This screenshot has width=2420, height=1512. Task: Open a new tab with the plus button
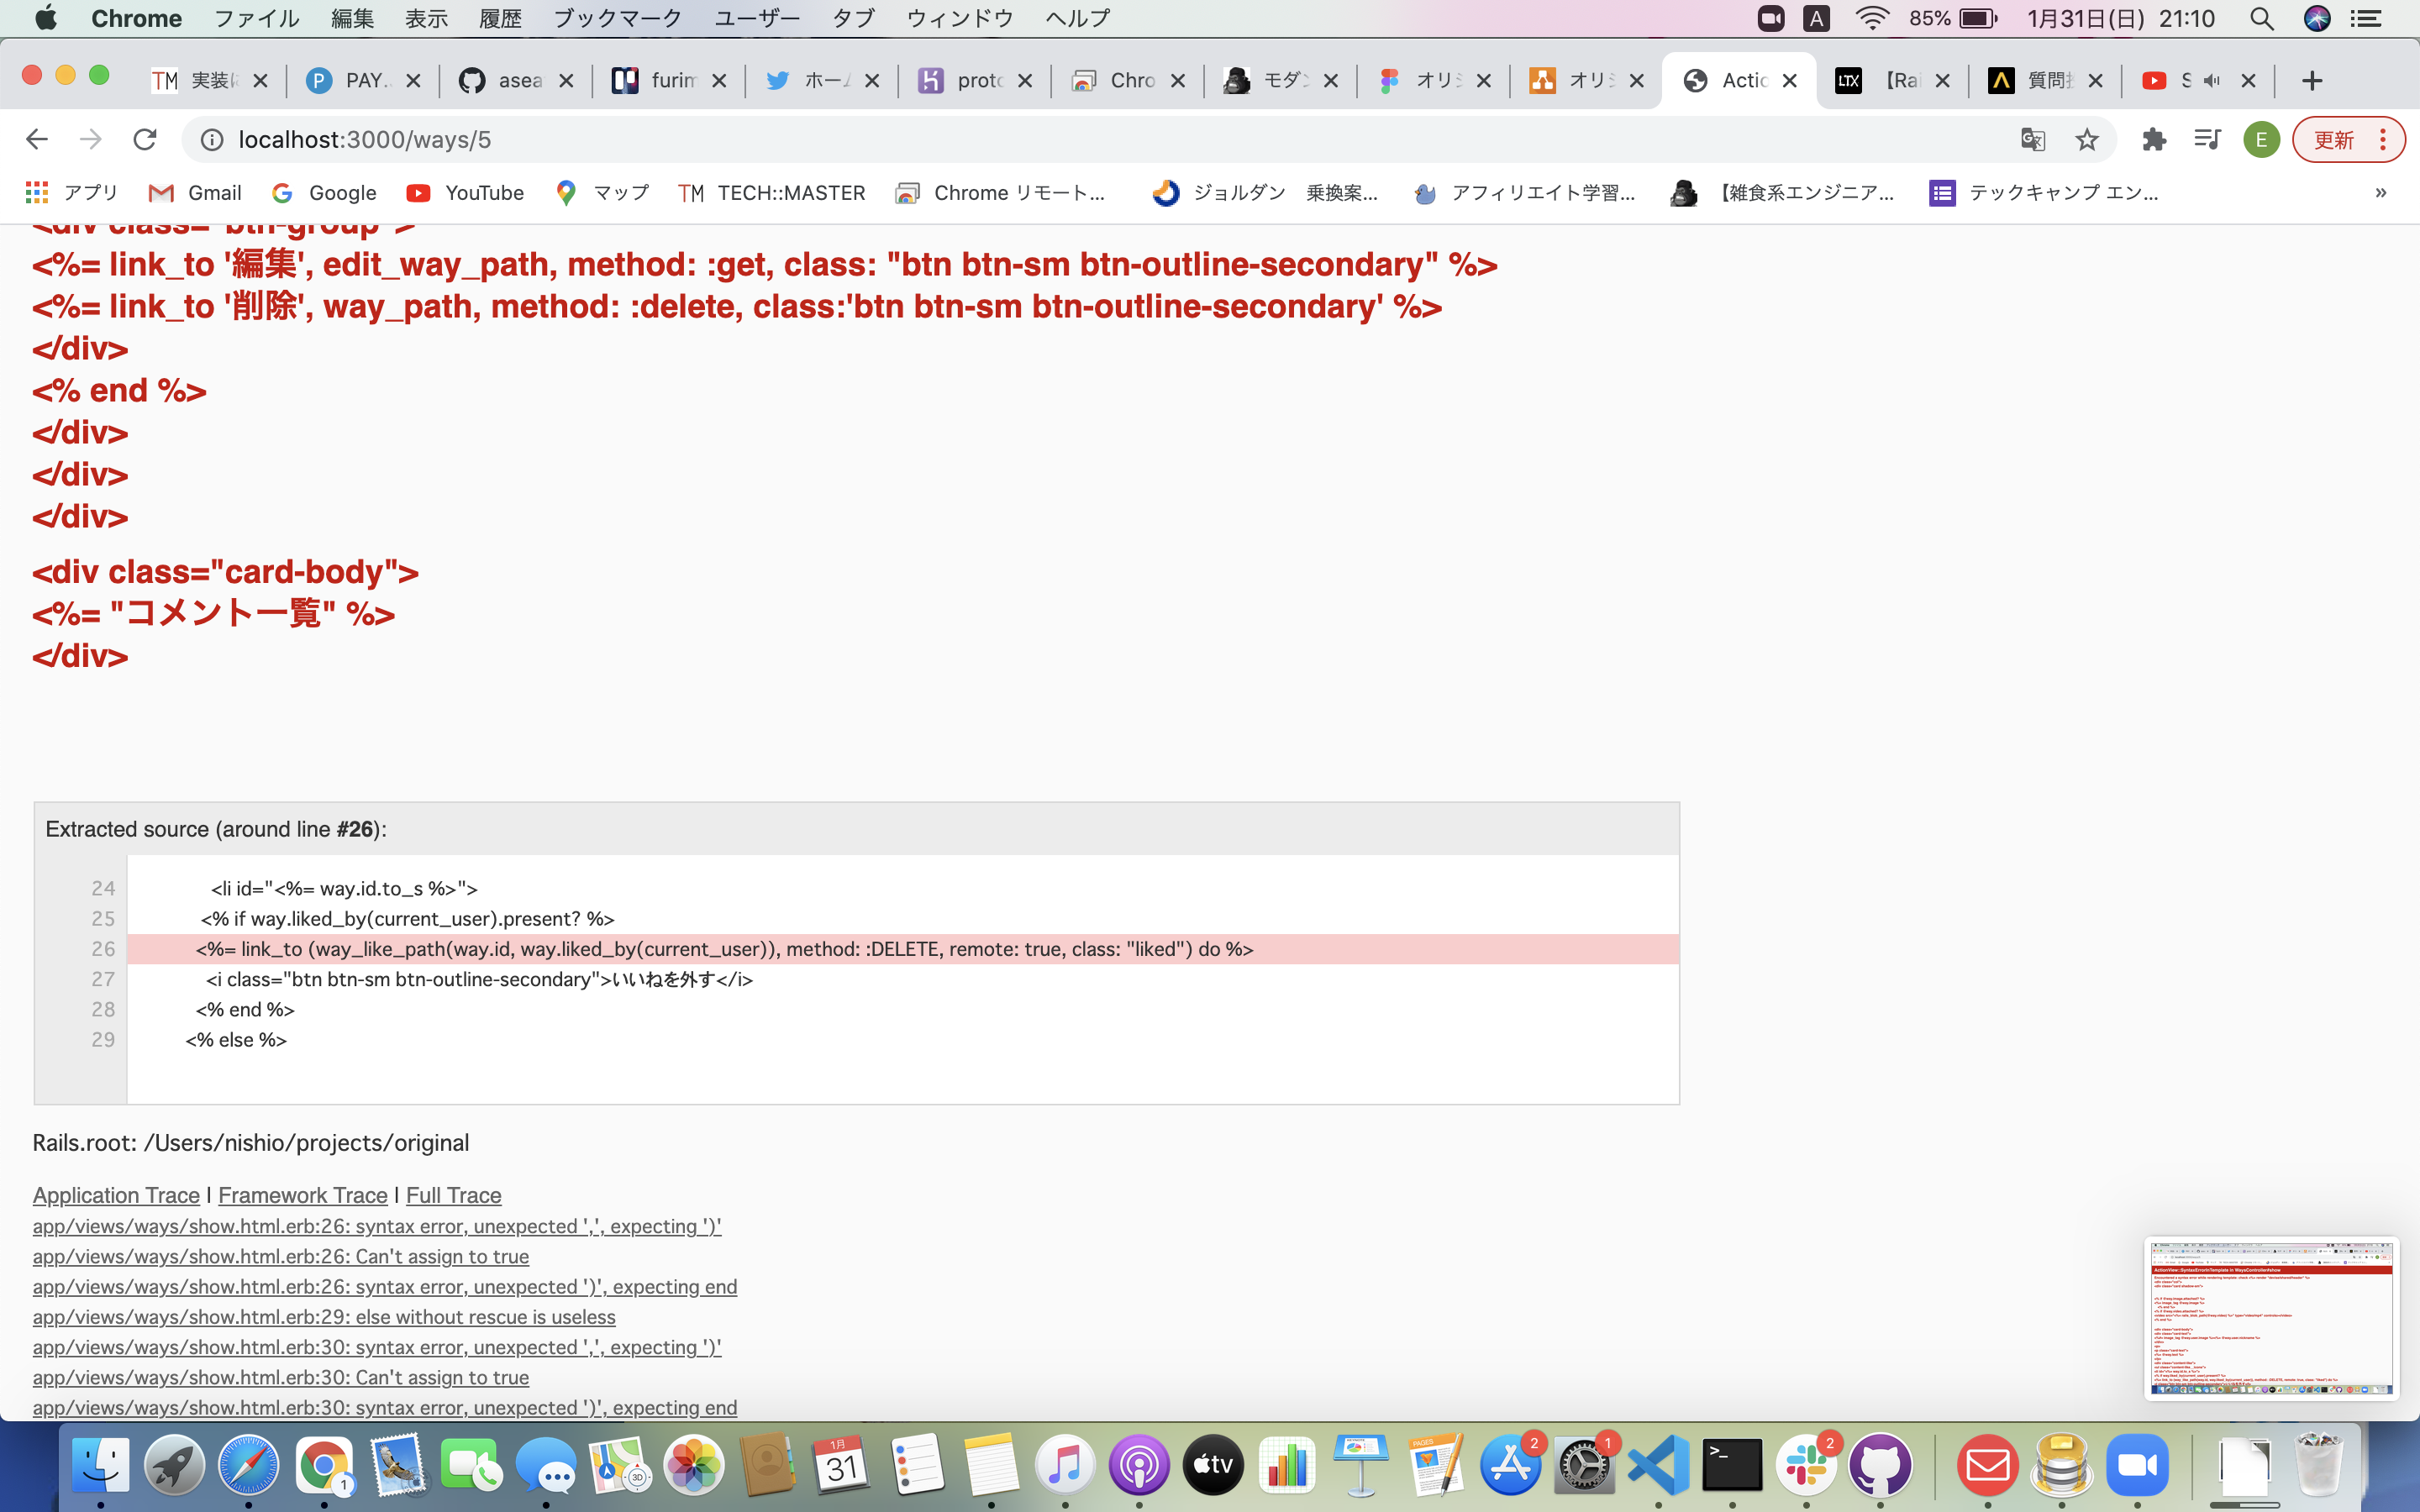coord(2311,81)
